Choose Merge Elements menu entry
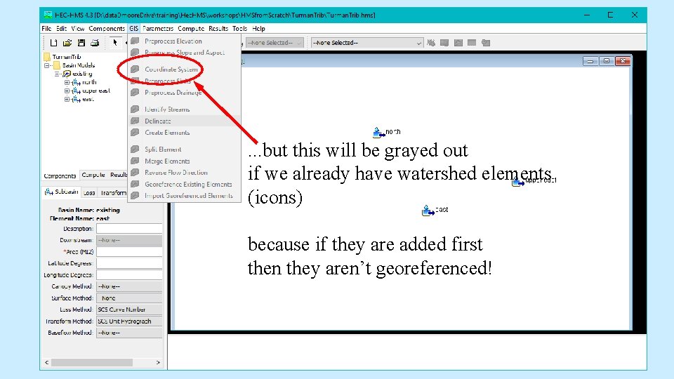This screenshot has width=674, height=379. tap(185, 161)
